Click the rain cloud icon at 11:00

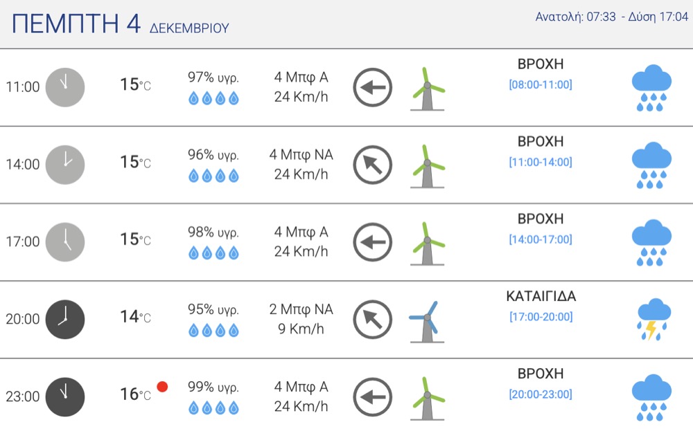click(651, 88)
